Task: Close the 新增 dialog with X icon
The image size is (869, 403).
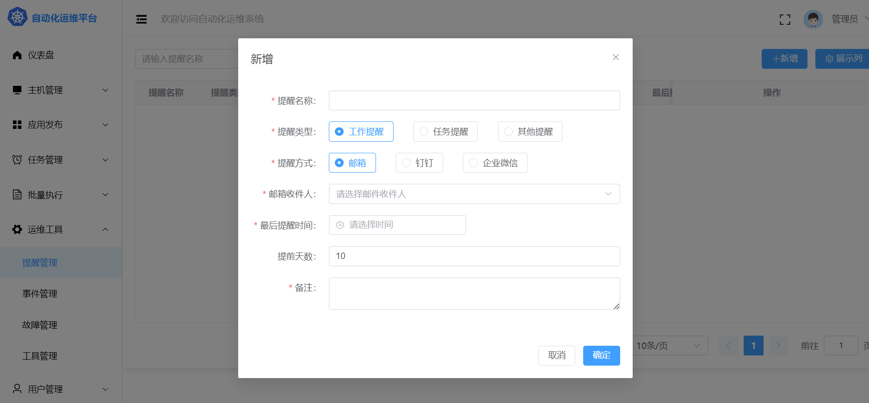Action: [x=616, y=57]
